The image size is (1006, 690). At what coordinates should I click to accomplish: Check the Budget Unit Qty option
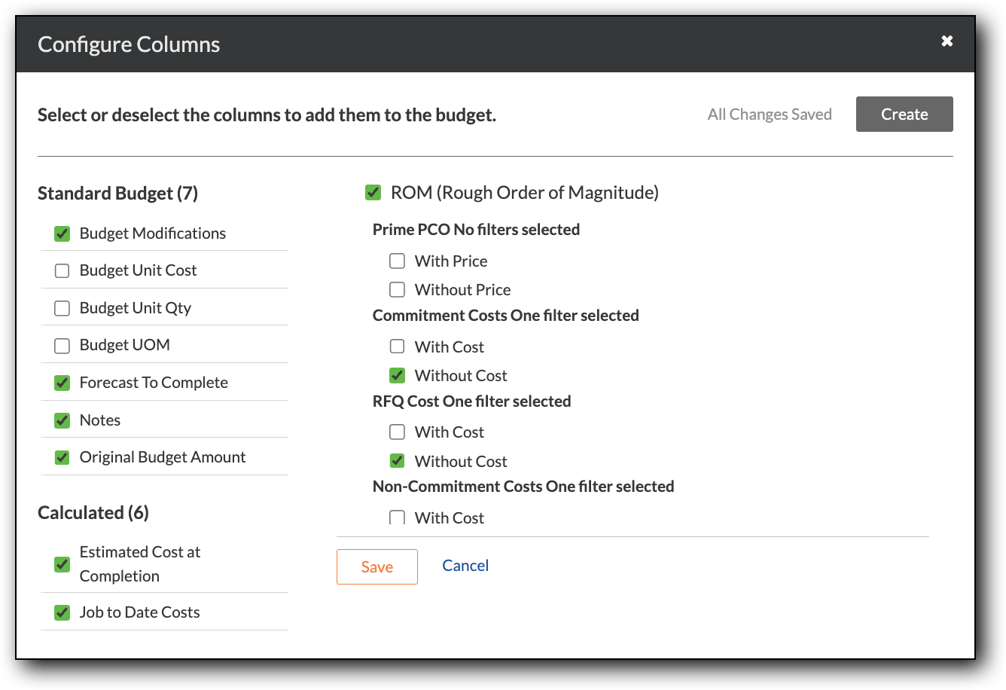tap(62, 307)
